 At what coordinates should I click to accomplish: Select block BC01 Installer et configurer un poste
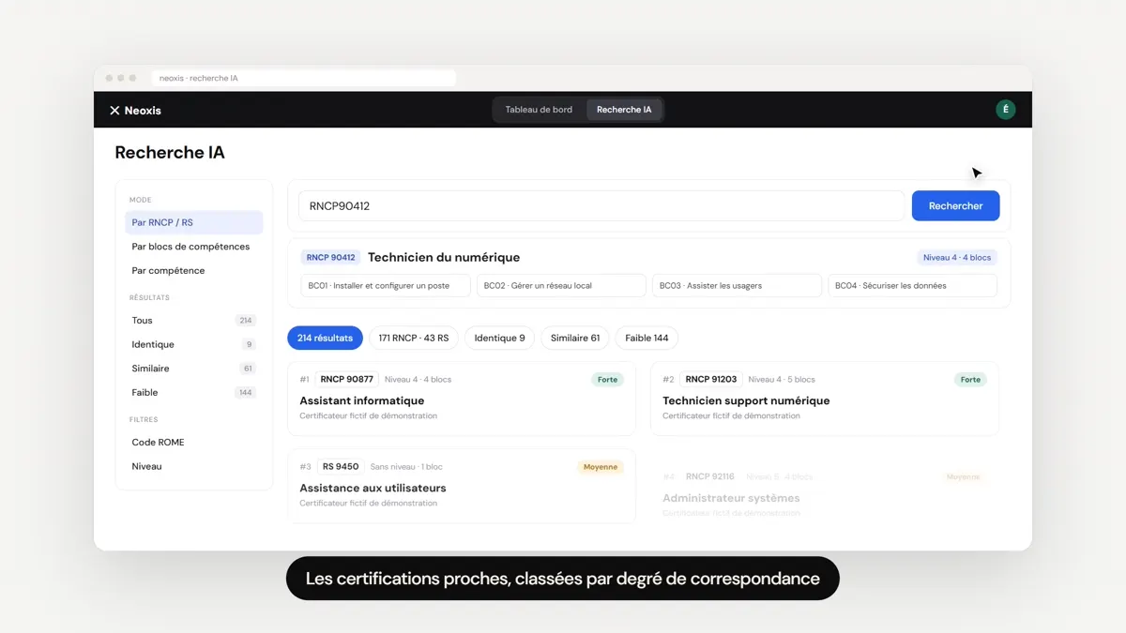[x=386, y=285]
